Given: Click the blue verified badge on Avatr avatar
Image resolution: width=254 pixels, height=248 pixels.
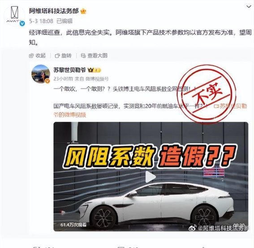Looking at the screenshot, I should pos(22,24).
